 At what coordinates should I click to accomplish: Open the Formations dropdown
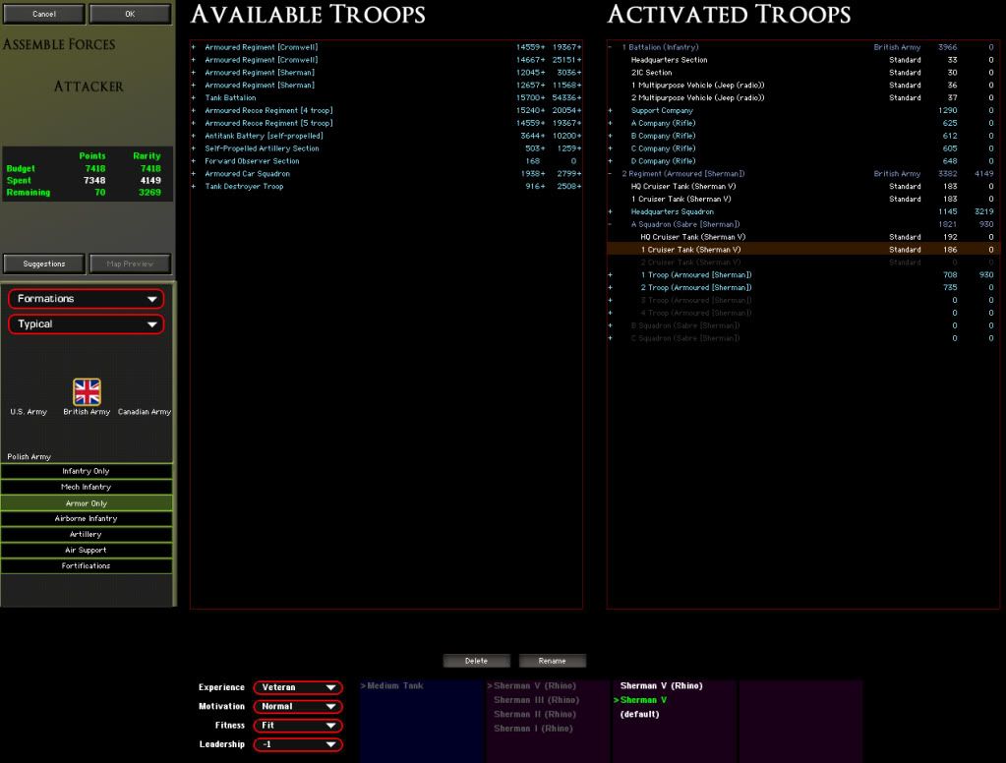(87, 299)
